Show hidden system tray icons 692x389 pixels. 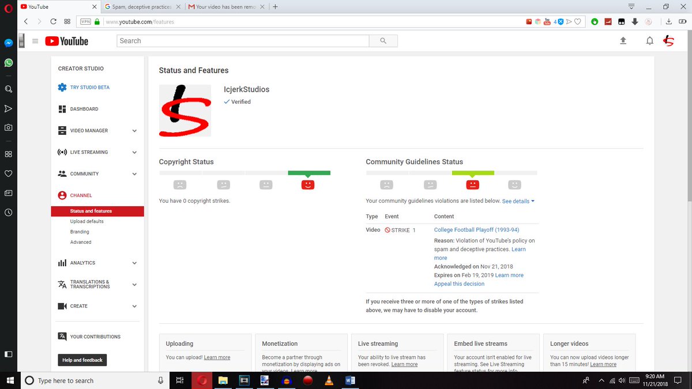(x=601, y=380)
